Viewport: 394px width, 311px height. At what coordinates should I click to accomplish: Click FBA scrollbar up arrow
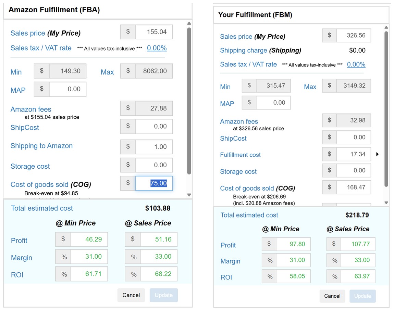[189, 23]
